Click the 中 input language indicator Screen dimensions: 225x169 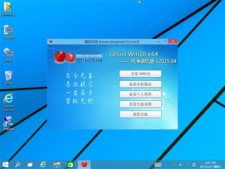coord(187,165)
